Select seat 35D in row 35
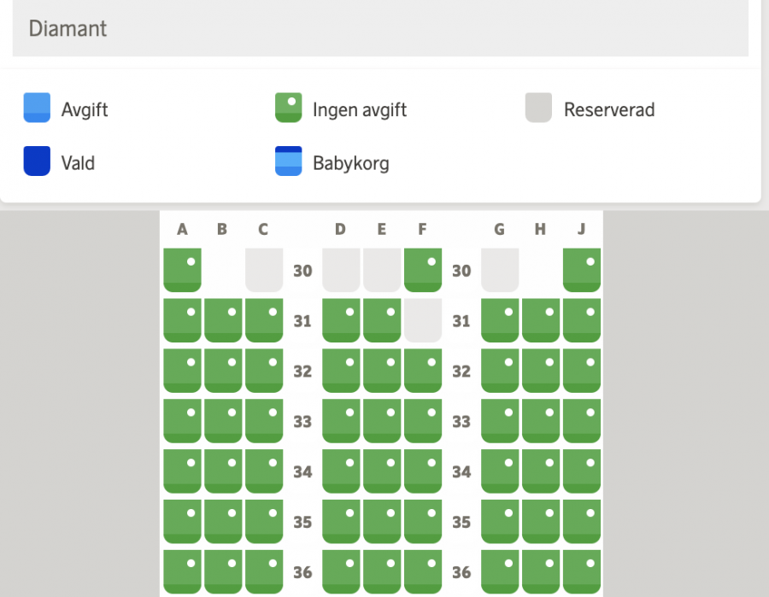The width and height of the screenshot is (769, 597). [341, 522]
